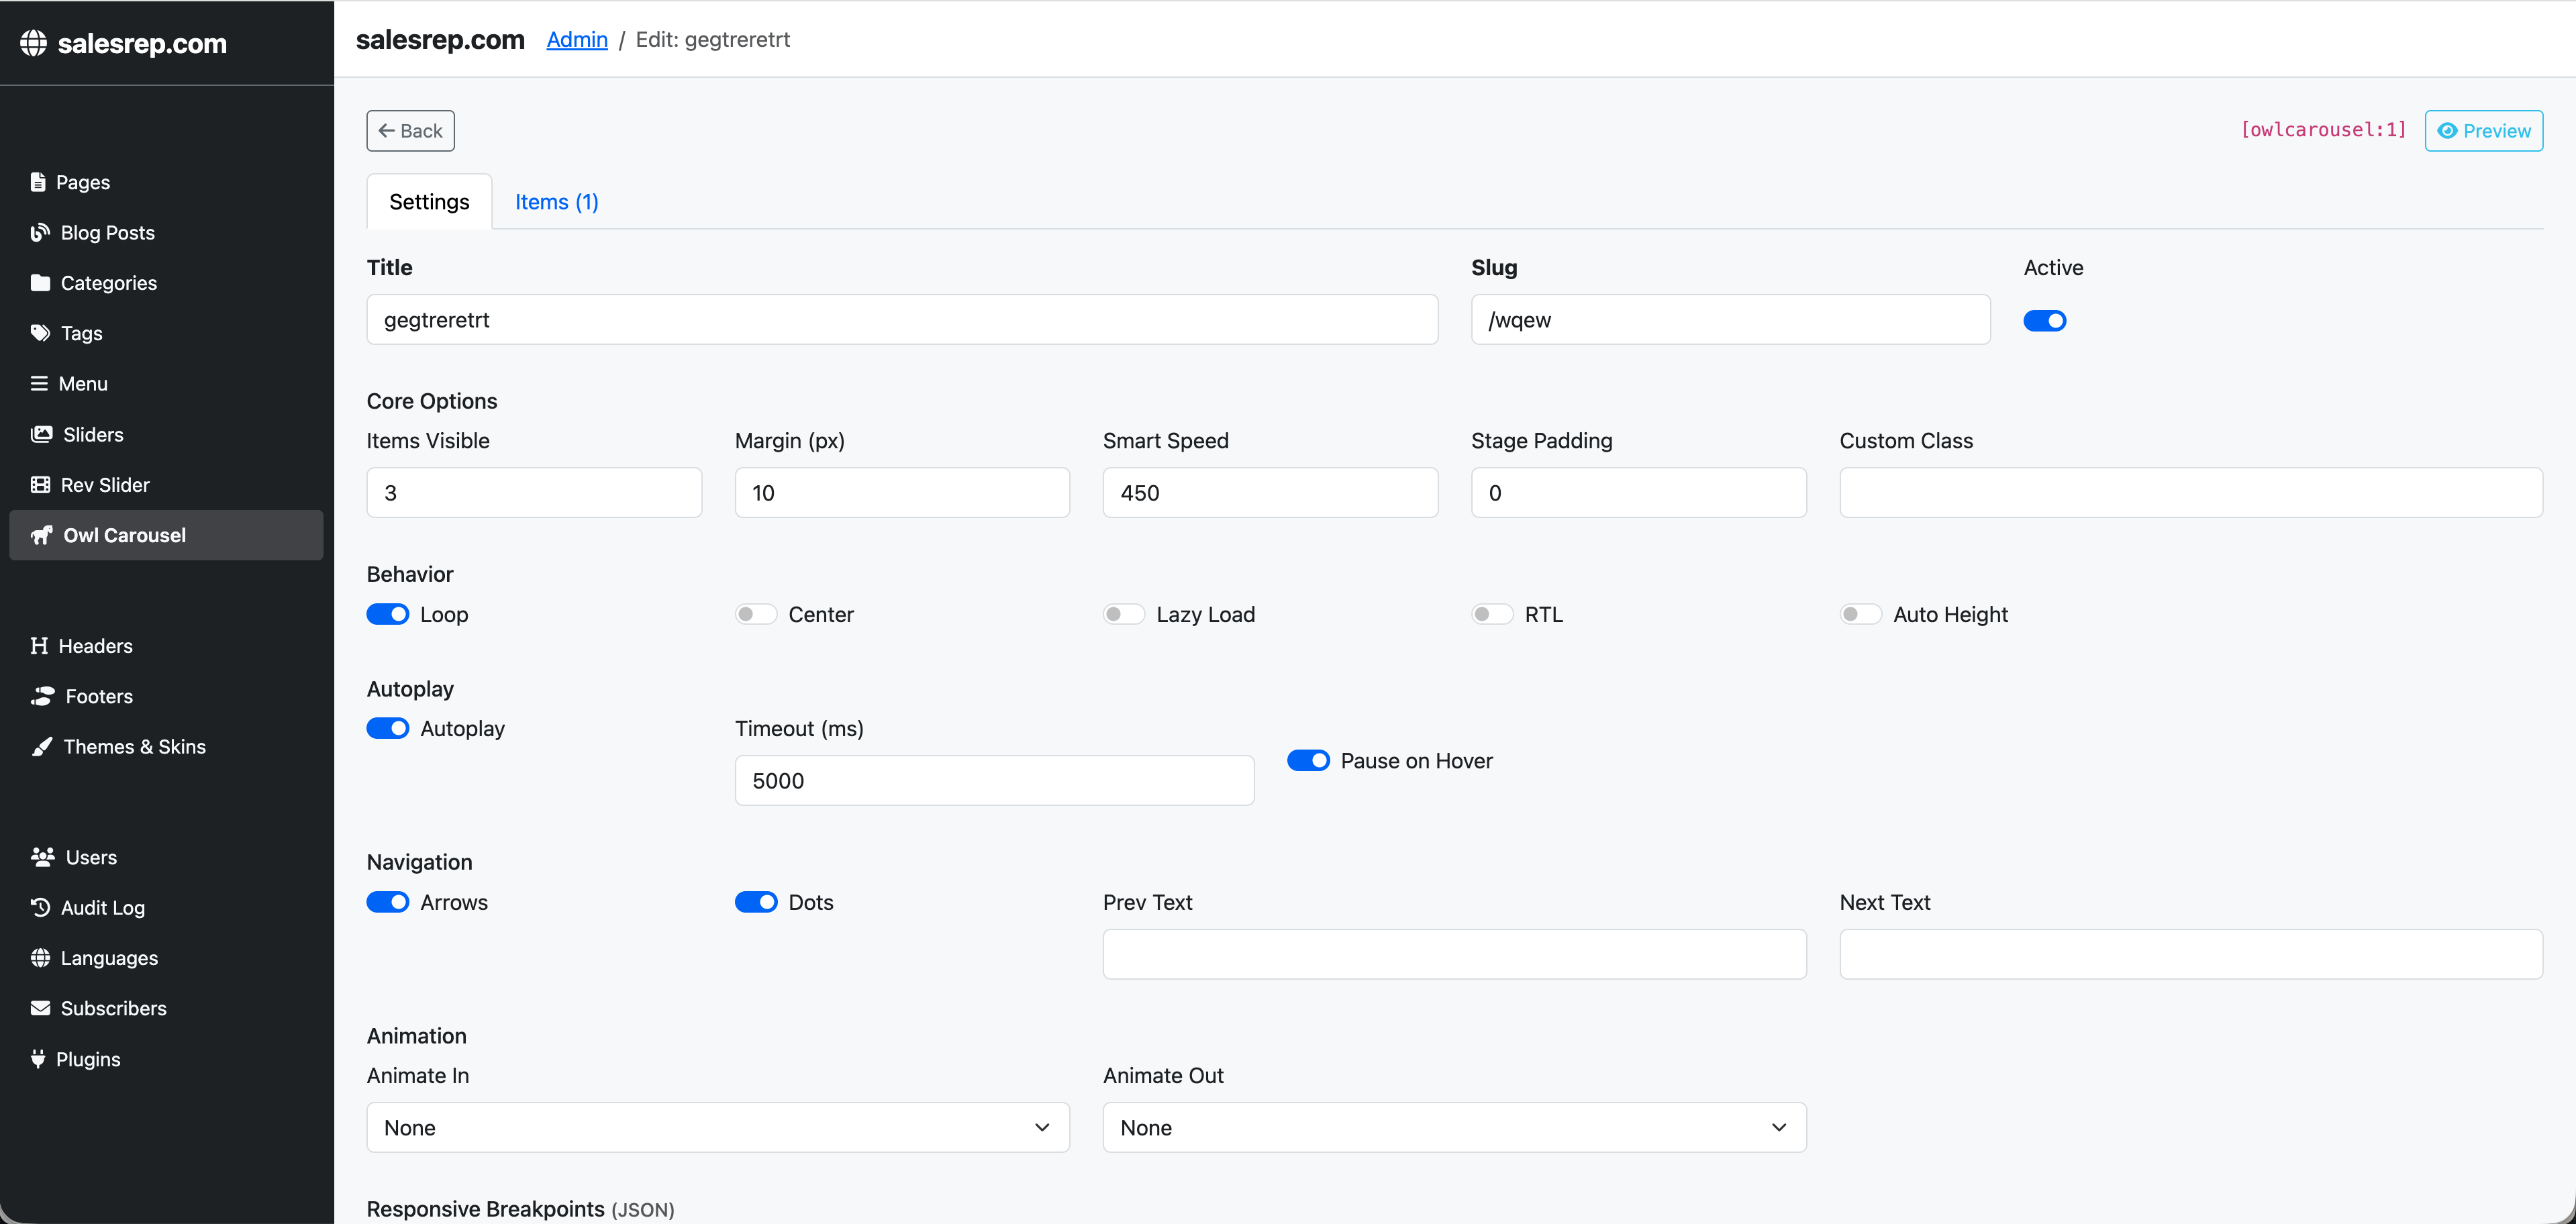The height and width of the screenshot is (1224, 2576).
Task: Open the Subscribers section
Action: 113,1008
